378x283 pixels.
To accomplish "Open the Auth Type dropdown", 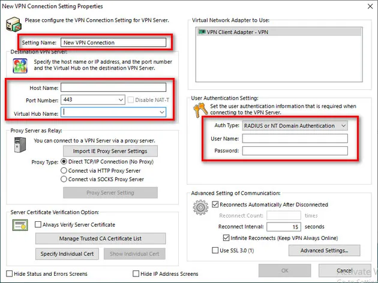I will 343,126.
